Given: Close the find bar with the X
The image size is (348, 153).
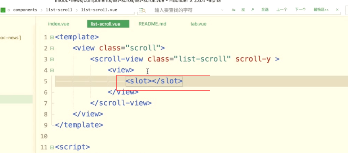Looking at the screenshot, I should point(337,10).
